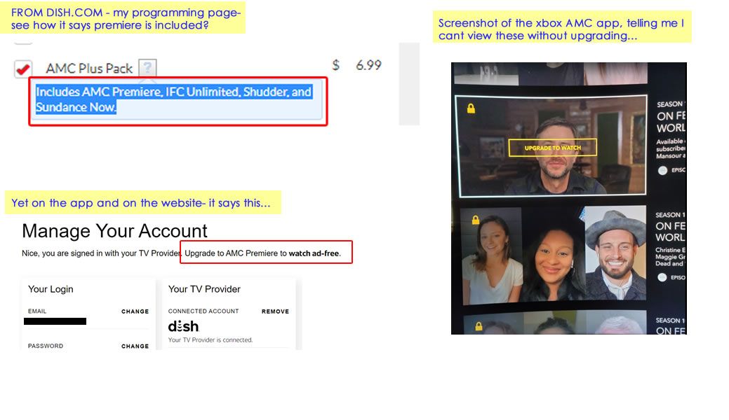The height and width of the screenshot is (420, 729).
Task: Open the woman in white shirt thumbnail
Action: [x=492, y=256]
